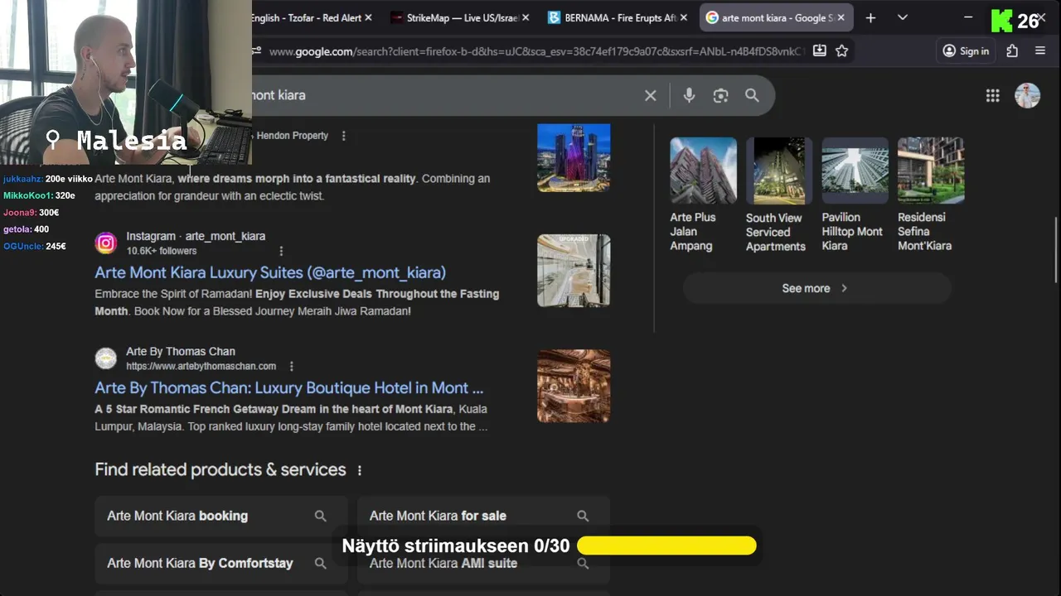
Task: Open the Google apps grid
Action: tap(992, 95)
